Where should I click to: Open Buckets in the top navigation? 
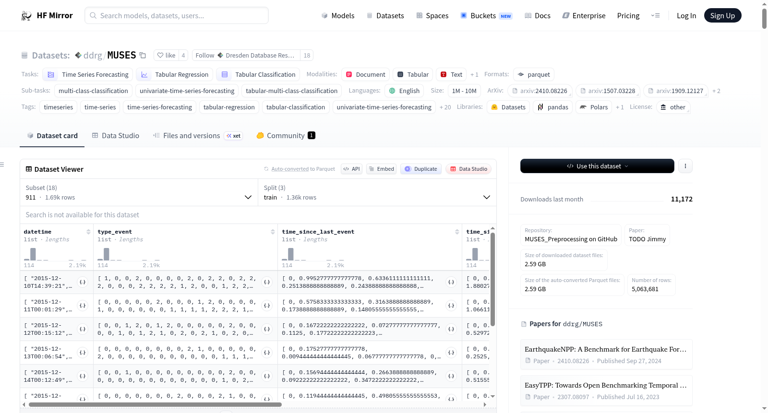[x=486, y=16]
